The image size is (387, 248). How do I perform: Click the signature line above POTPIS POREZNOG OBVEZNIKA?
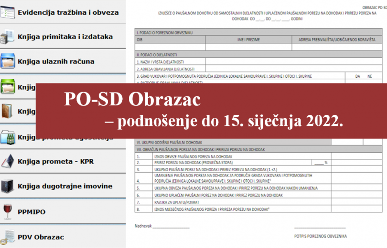320,228
